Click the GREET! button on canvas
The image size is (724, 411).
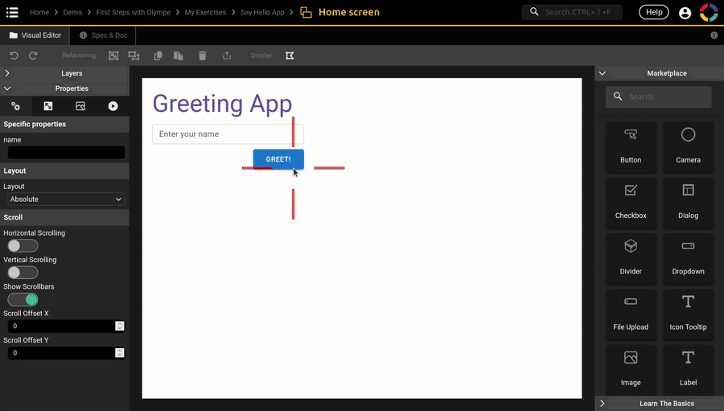278,159
